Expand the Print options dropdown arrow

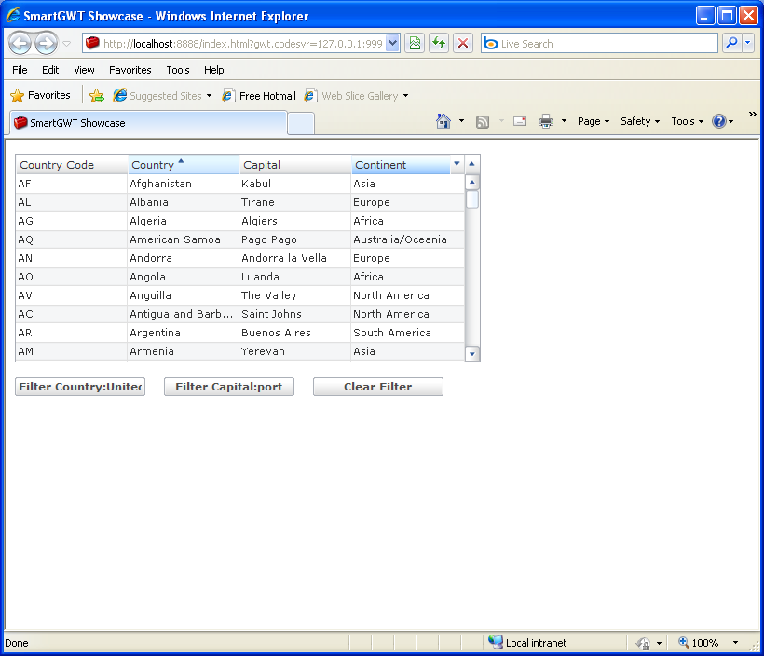coord(564,121)
